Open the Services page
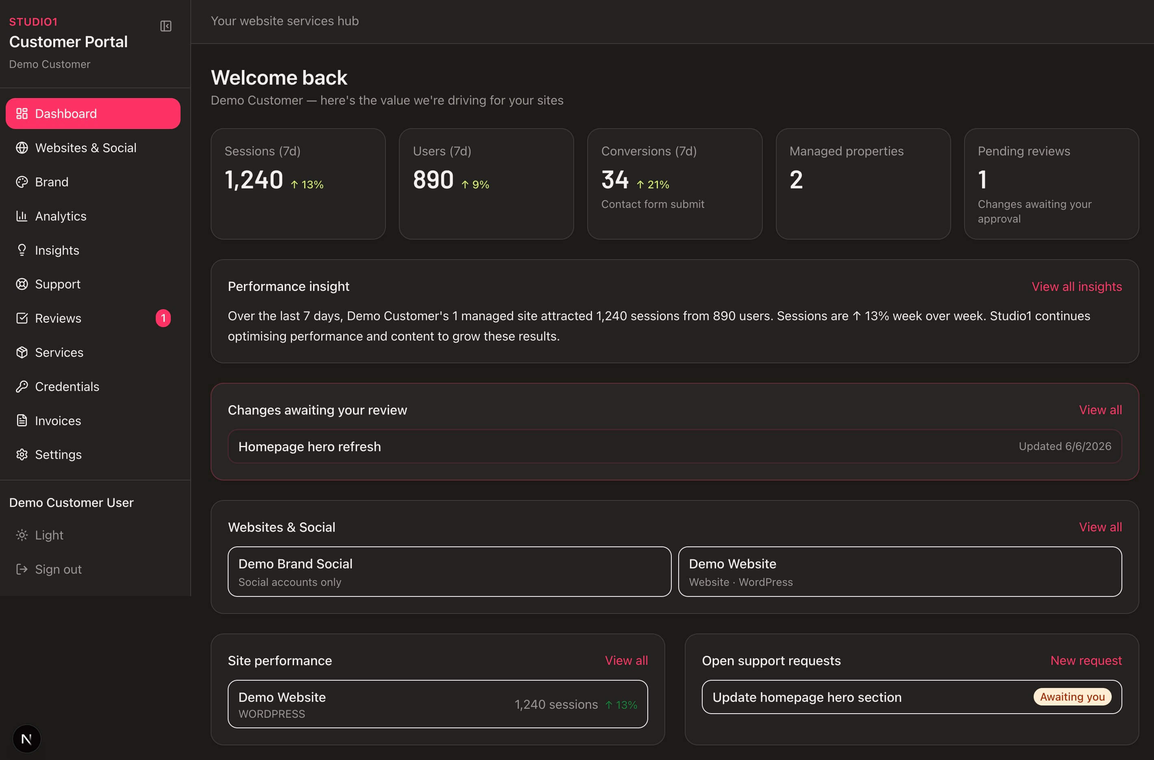Image resolution: width=1154 pixels, height=760 pixels. (x=93, y=352)
